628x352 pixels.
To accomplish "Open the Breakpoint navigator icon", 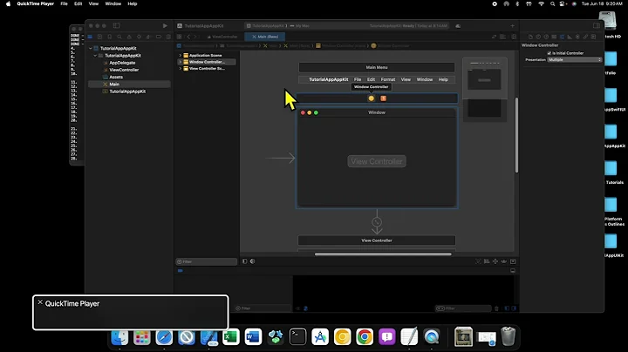I will pos(159,37).
